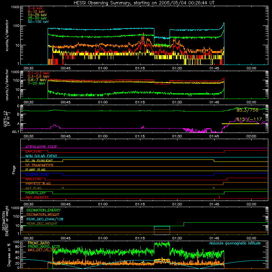The width and height of the screenshot is (272, 272).
Task: Click the 0.3-0.8 MeV legend label
Action: pyautogui.click(x=39, y=76)
